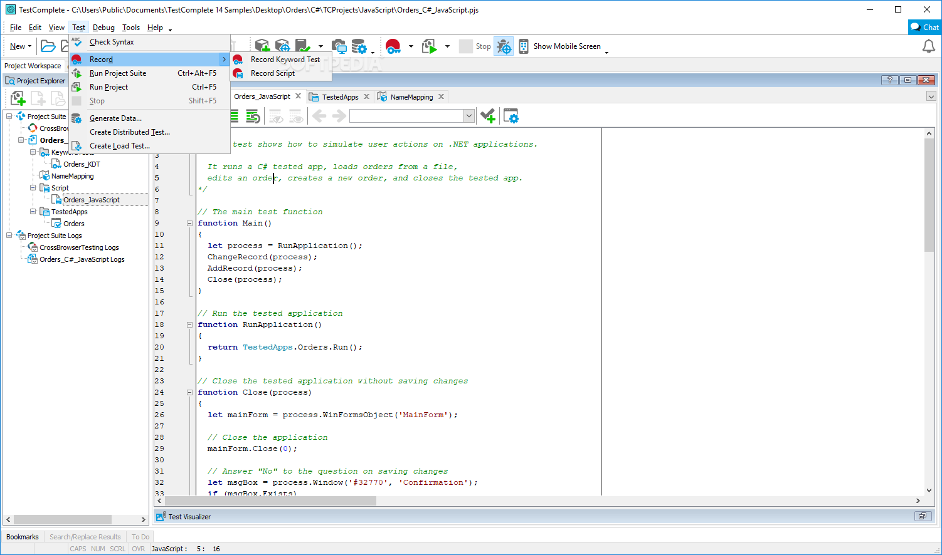
Task: Collapse the TestedApps tree node
Action: click(33, 212)
